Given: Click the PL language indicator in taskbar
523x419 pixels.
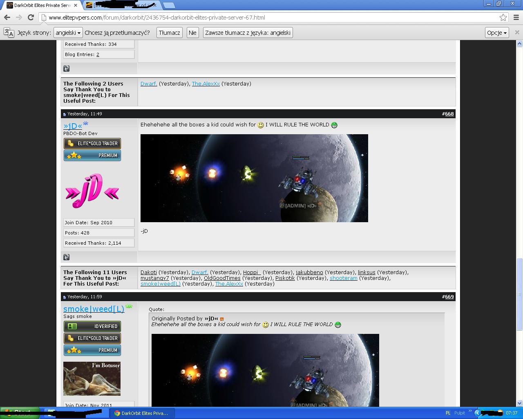Looking at the screenshot, I should click(448, 413).
